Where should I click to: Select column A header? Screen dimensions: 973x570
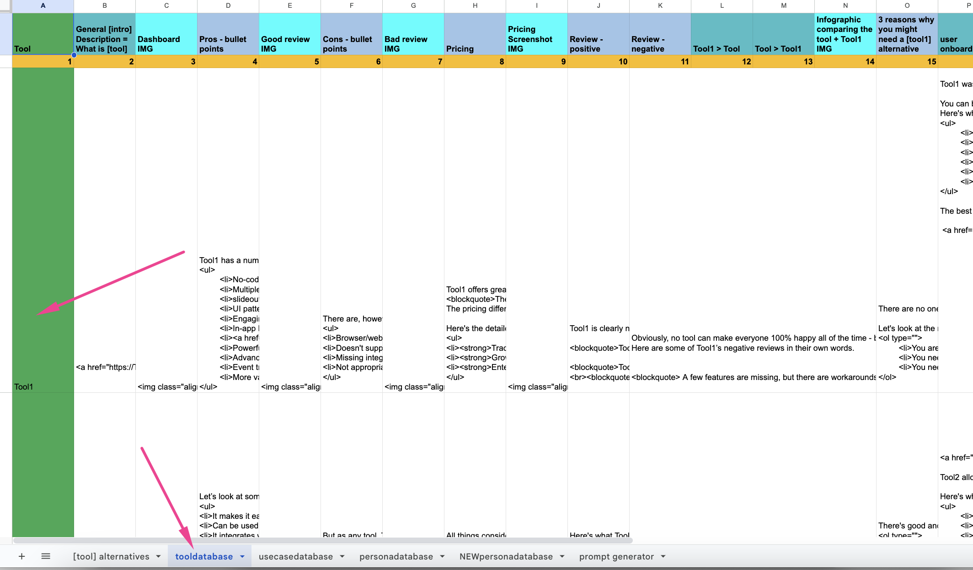tap(43, 6)
